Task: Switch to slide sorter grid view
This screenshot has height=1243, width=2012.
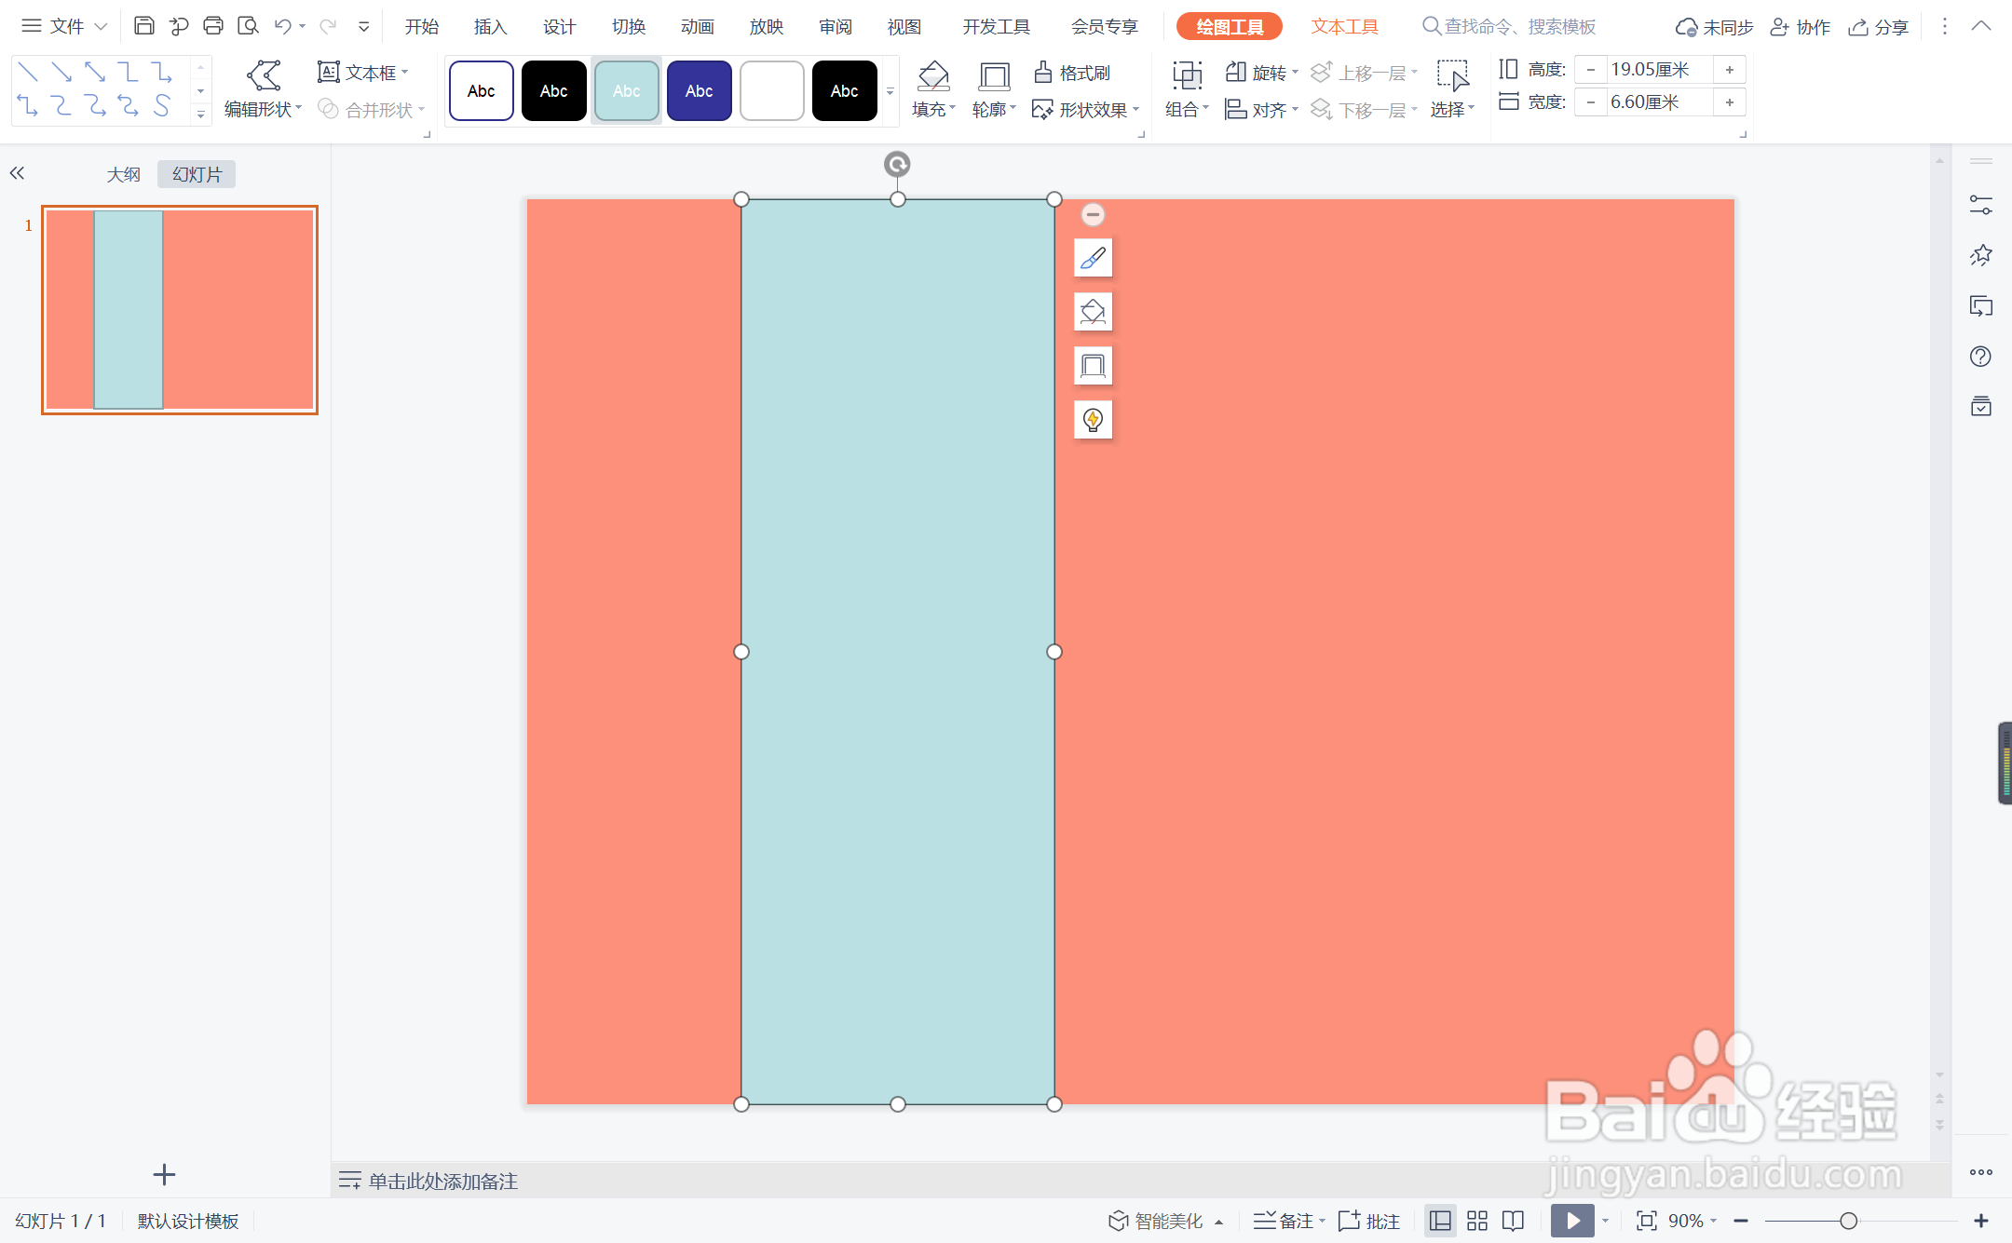Action: (1477, 1221)
